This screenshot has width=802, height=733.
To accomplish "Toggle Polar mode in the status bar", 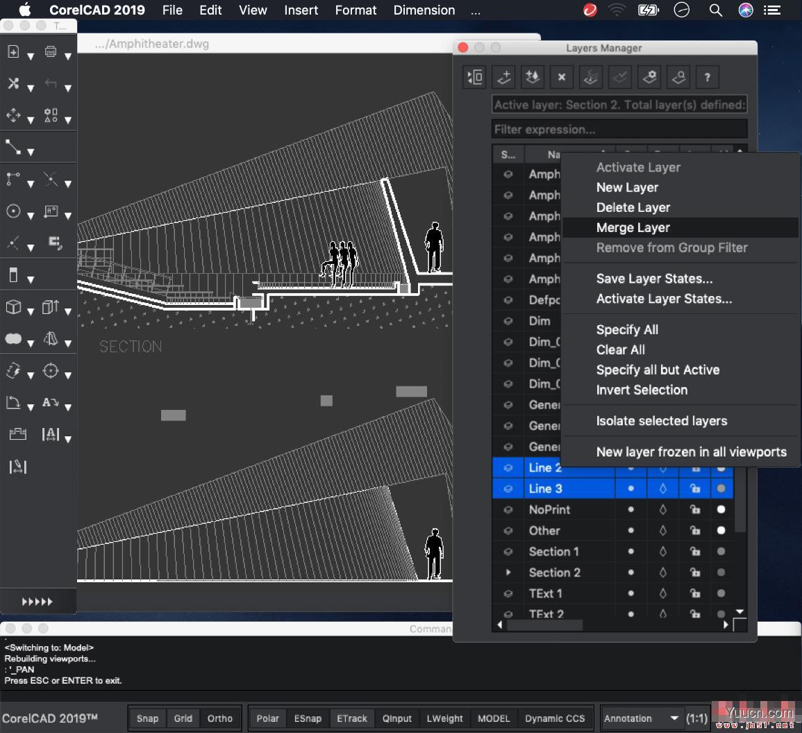I will pos(267,718).
